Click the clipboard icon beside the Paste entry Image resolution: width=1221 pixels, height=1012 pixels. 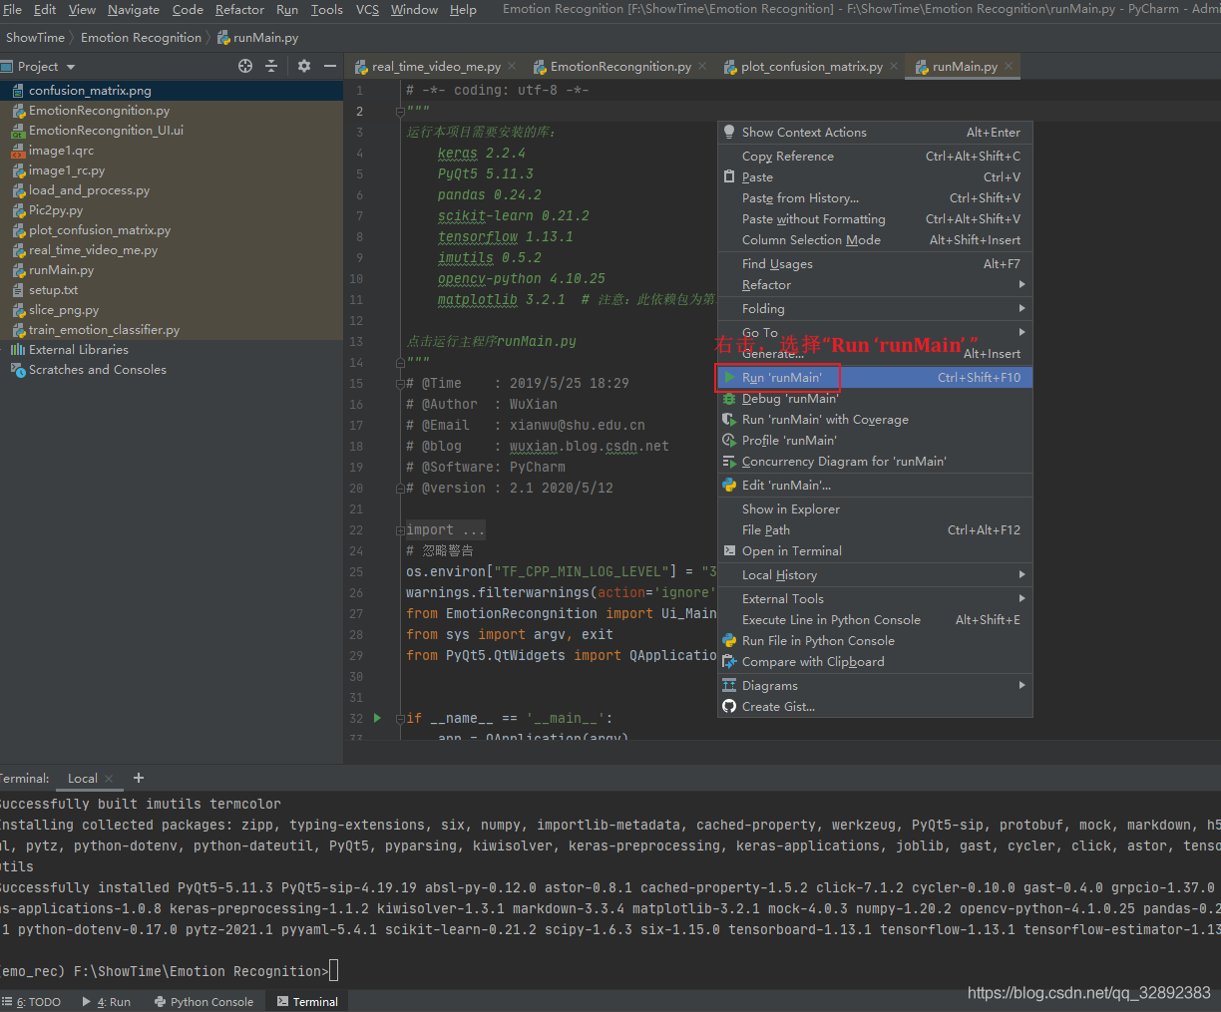click(729, 176)
